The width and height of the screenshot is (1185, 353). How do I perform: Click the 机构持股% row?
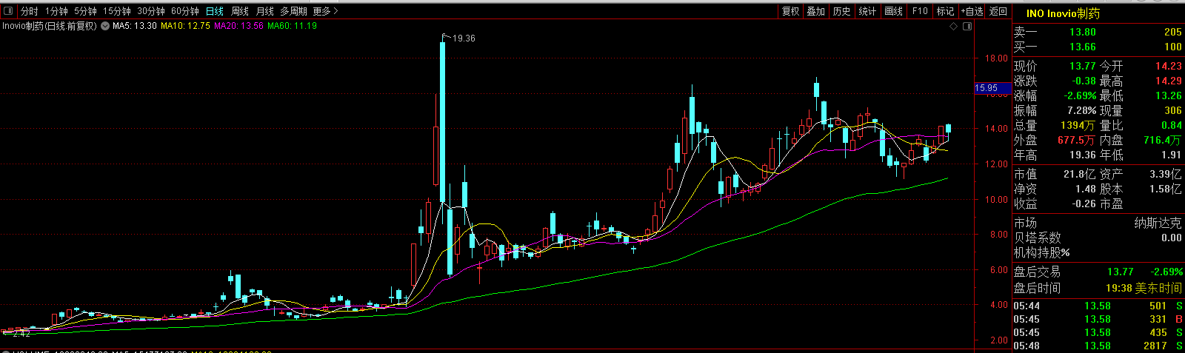(1098, 252)
